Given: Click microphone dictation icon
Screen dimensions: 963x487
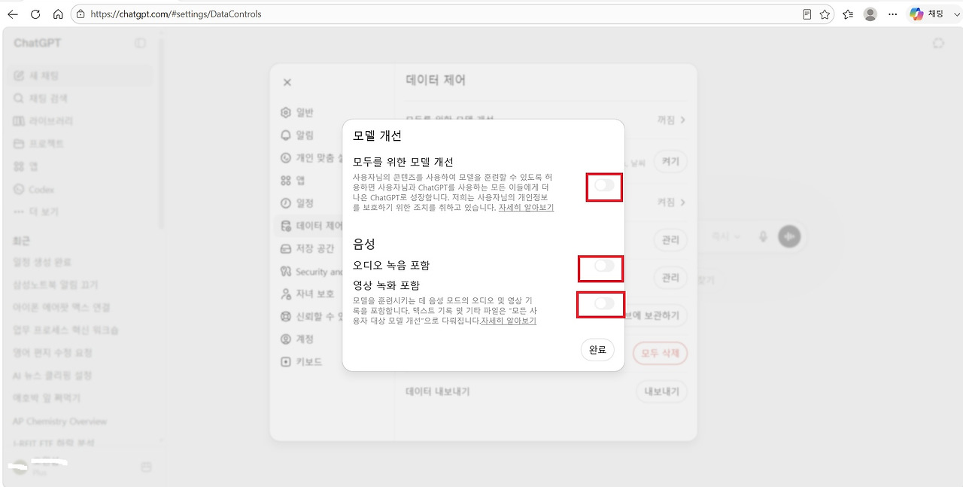Looking at the screenshot, I should tap(763, 236).
